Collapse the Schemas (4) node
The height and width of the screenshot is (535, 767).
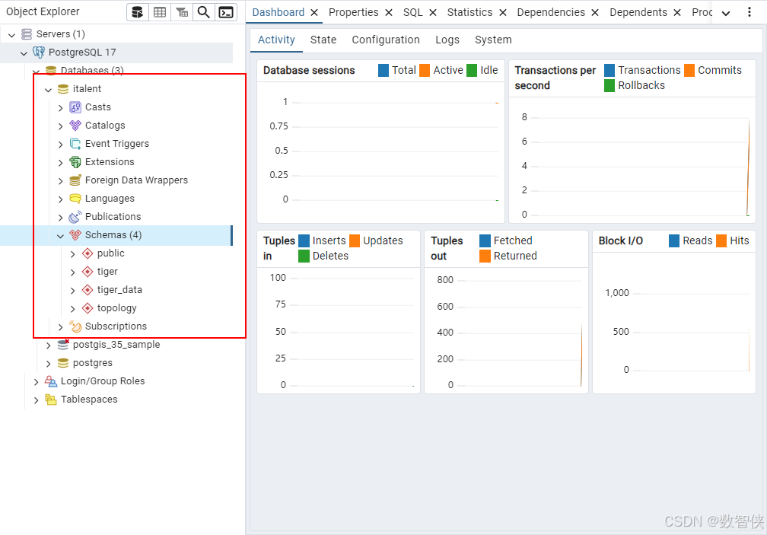(61, 236)
